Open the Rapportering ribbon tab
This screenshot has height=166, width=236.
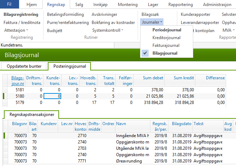pos(180,5)
